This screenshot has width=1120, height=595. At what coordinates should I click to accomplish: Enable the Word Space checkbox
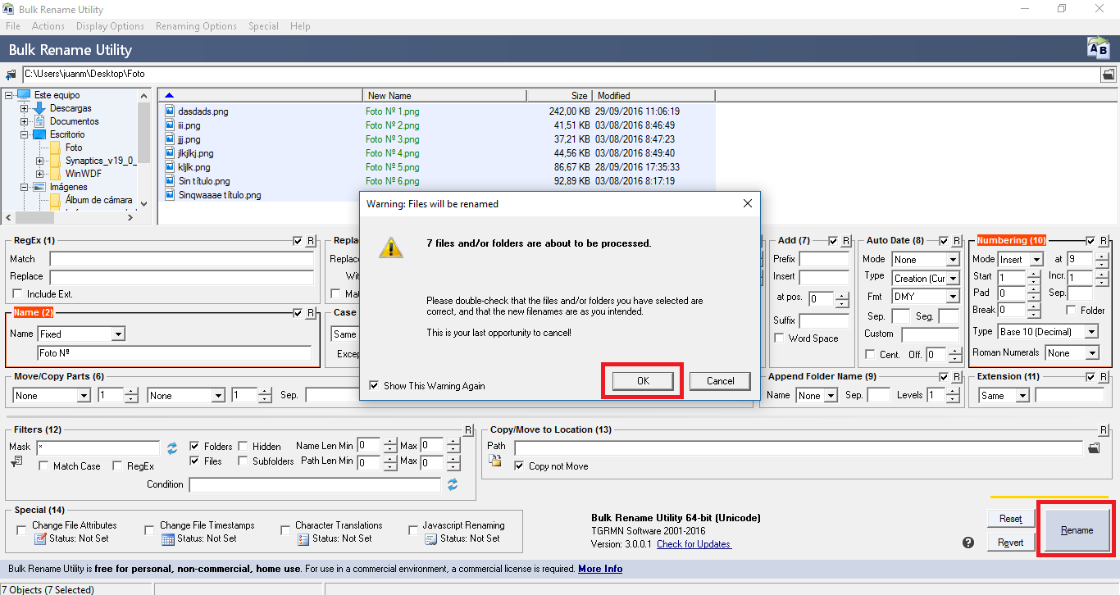780,338
